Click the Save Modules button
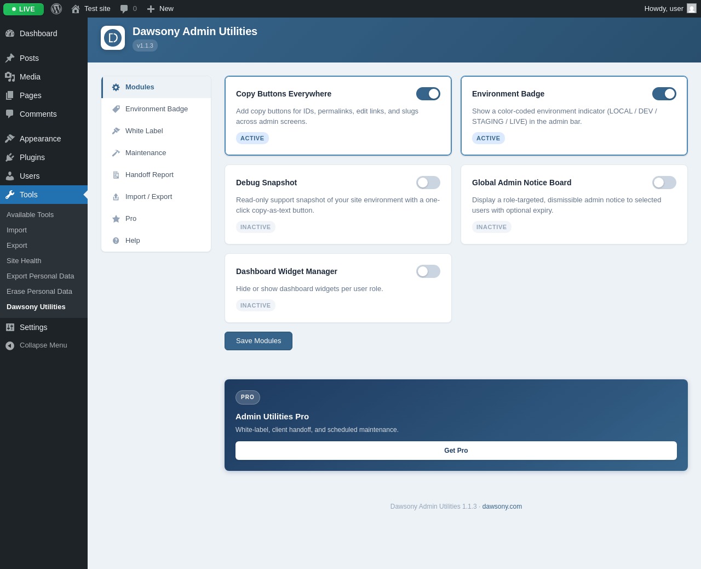The image size is (701, 569). click(258, 341)
